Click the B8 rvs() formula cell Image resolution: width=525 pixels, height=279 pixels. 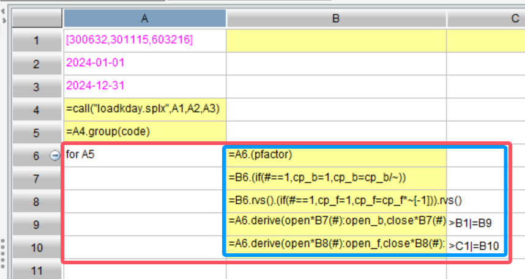coord(336,201)
